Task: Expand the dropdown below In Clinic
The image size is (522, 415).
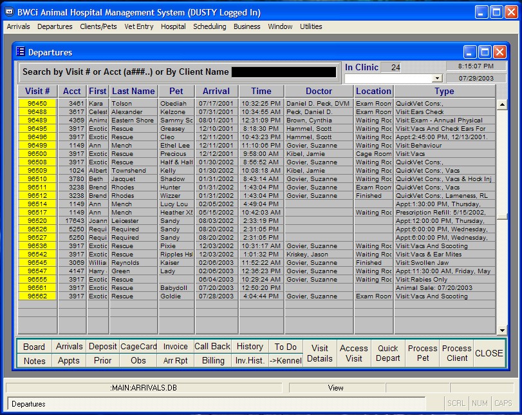Action: click(x=437, y=79)
